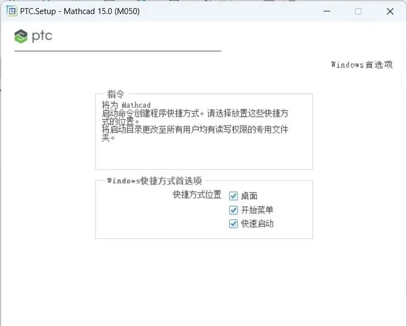Click the maximize button in title bar
Image resolution: width=407 pixels, height=326 pixels.
click(x=358, y=11)
